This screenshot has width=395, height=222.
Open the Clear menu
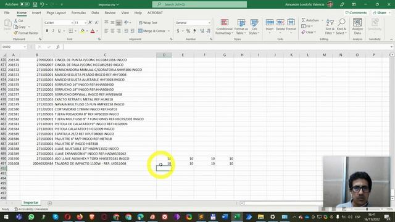309,32
